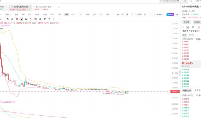Select the 1分 timeframe
The height and width of the screenshot is (118, 201).
click(17, 14)
